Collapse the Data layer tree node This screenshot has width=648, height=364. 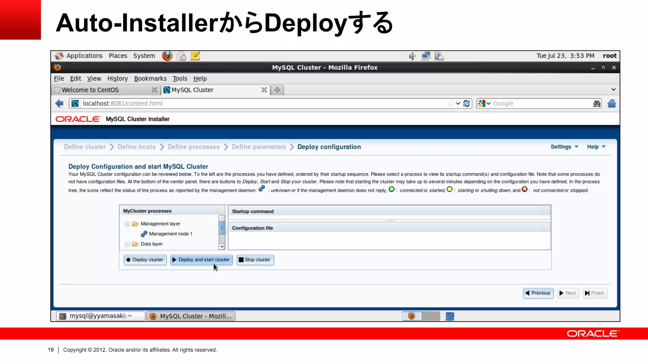click(127, 244)
